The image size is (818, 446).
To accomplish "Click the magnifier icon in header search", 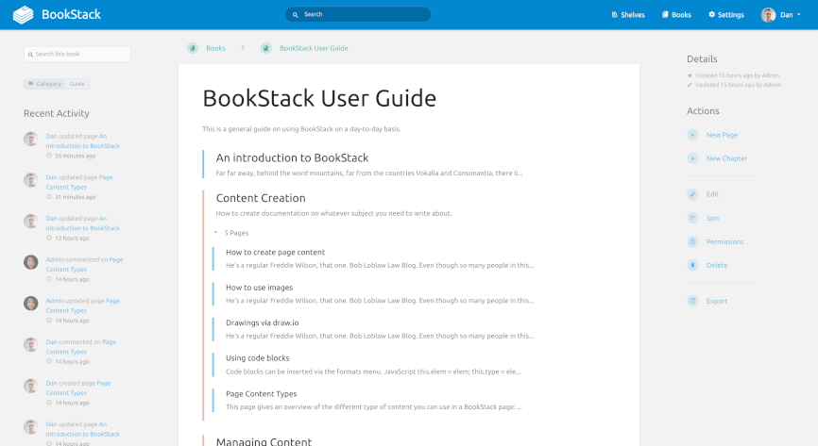I will click(296, 14).
